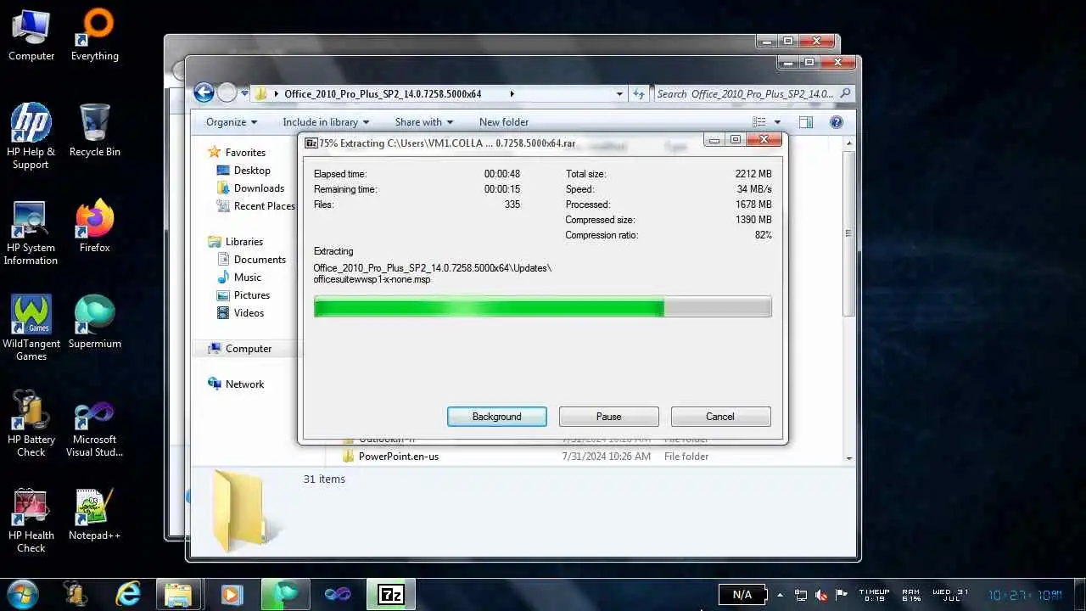This screenshot has width=1086, height=611.
Task: Launch Supermium browser from desktop
Action: coord(94,322)
